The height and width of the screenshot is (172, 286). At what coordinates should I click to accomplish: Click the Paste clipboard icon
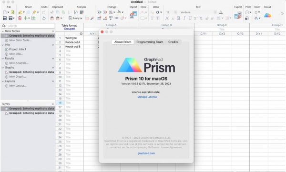[52, 18]
